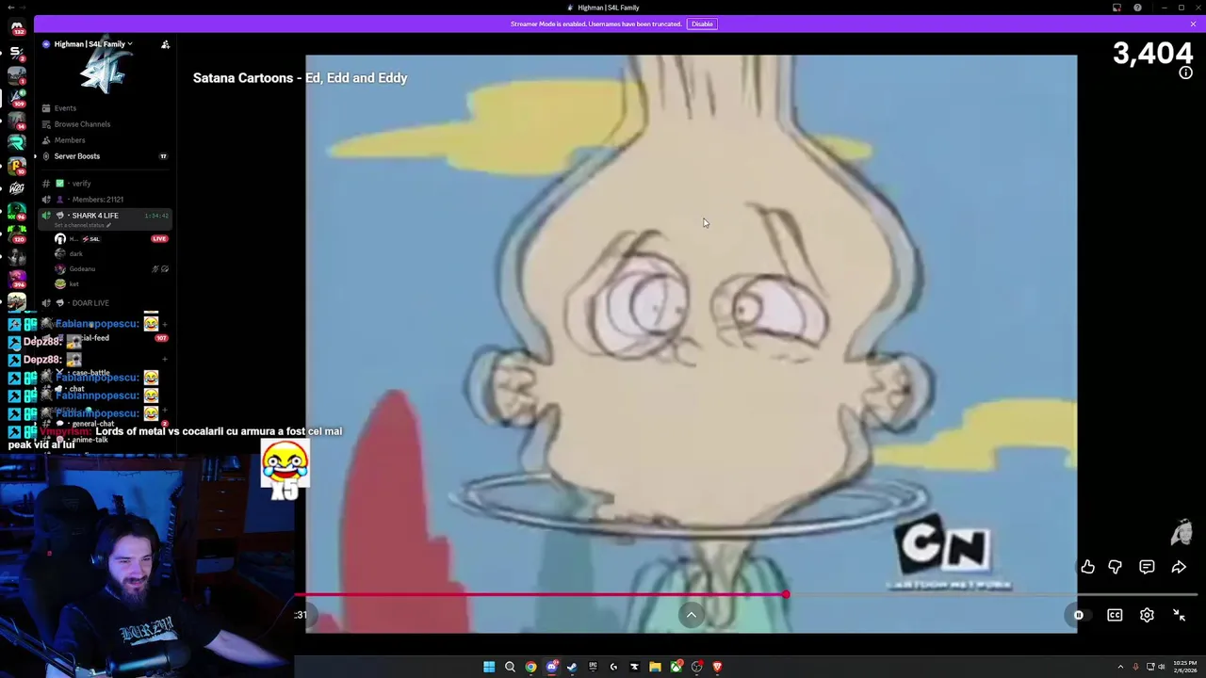Click the video title Satana Cartoons
Screen dimensions: 1206x678
pos(300,78)
